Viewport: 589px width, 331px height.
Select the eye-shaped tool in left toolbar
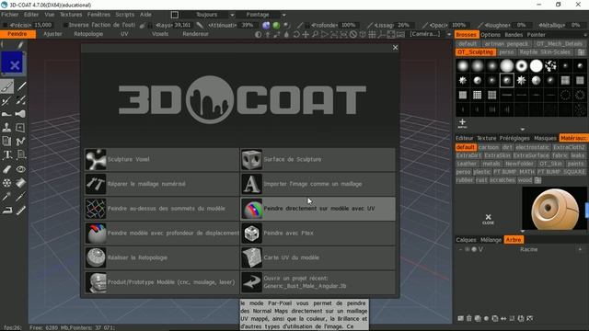20,169
